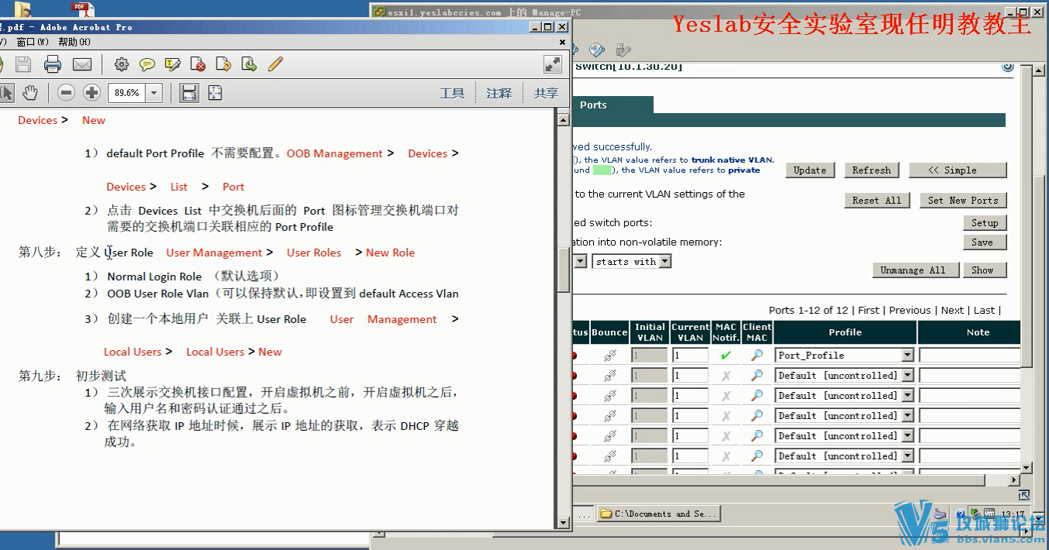Click the Save button in switch ports page
This screenshot has width=1049, height=550.
click(985, 242)
